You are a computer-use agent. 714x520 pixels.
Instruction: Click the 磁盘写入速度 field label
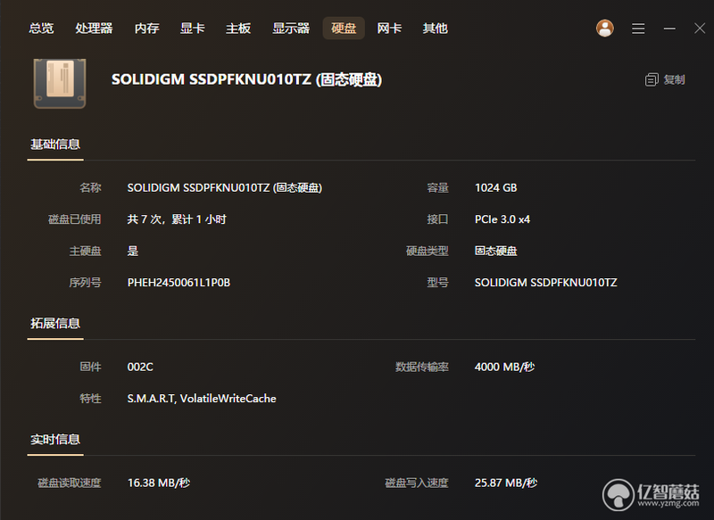(417, 483)
